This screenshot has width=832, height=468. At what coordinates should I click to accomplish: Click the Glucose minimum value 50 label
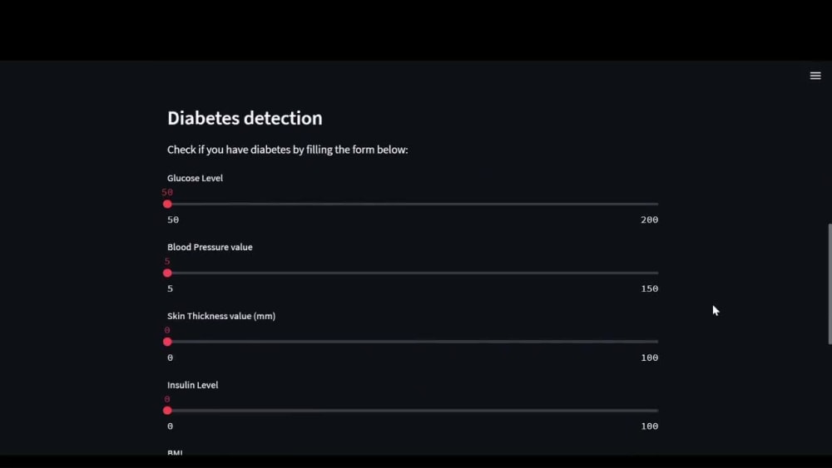tap(173, 219)
